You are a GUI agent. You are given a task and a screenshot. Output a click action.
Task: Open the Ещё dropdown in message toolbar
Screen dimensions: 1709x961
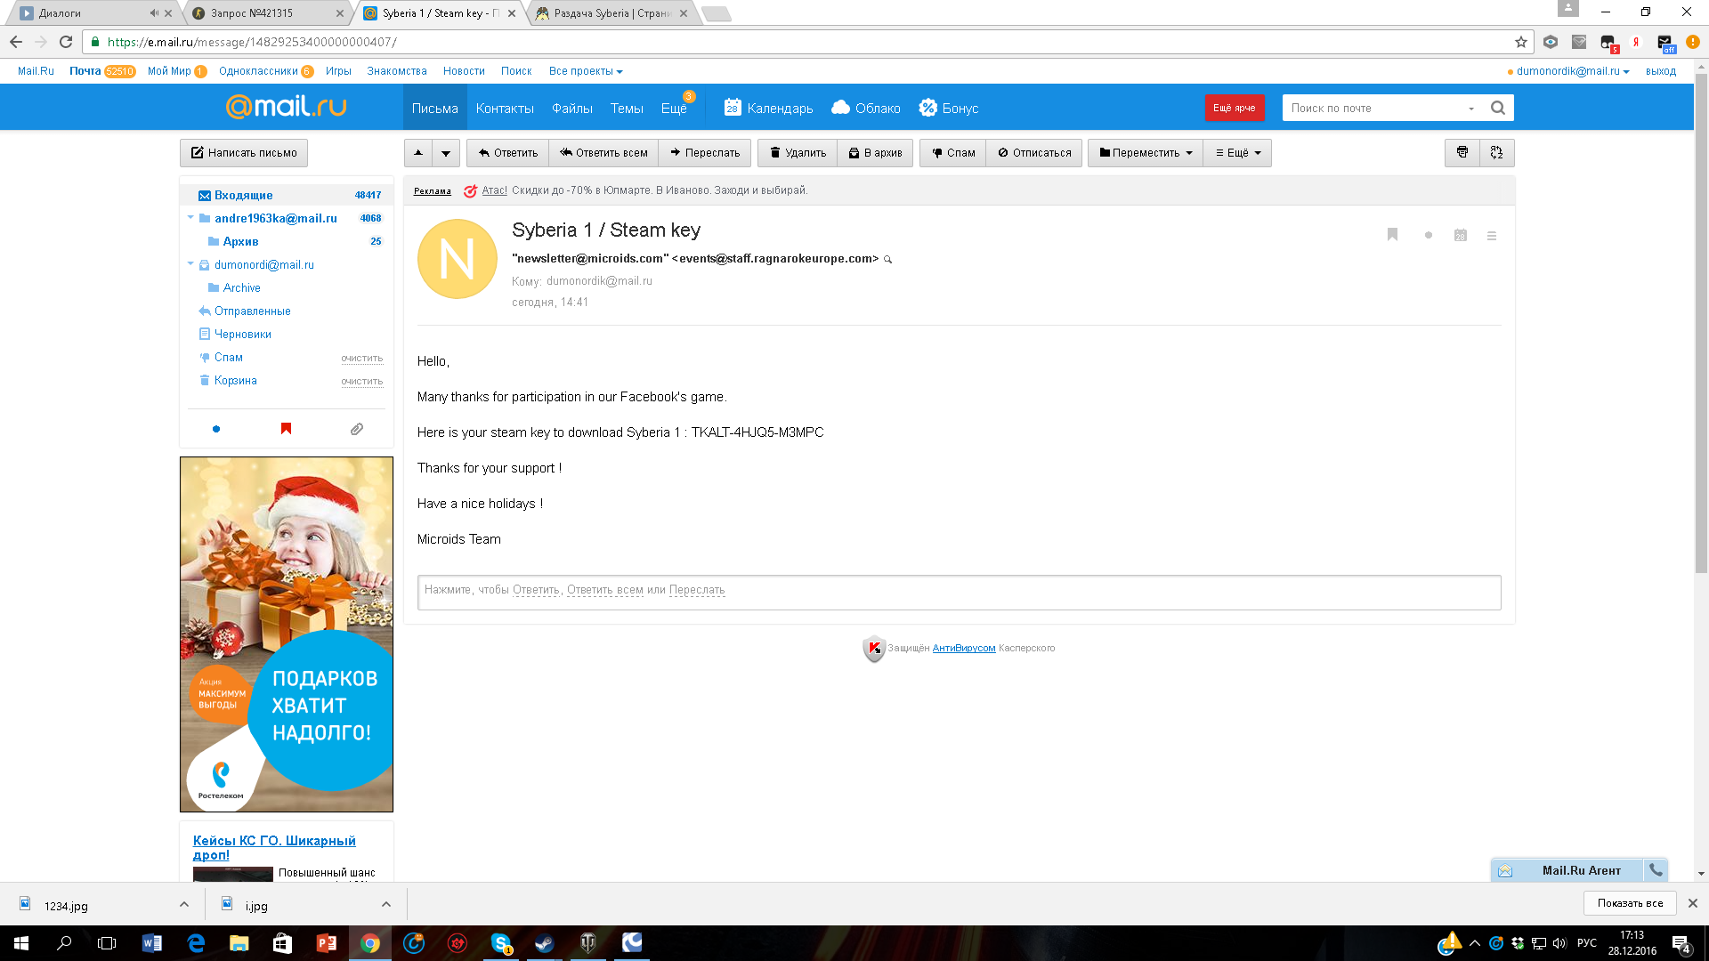coord(1237,153)
